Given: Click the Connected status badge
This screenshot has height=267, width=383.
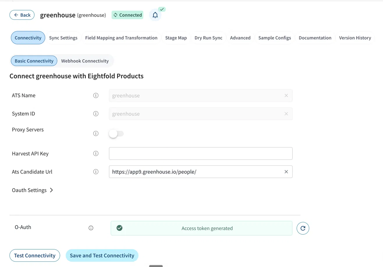Looking at the screenshot, I should 127,15.
